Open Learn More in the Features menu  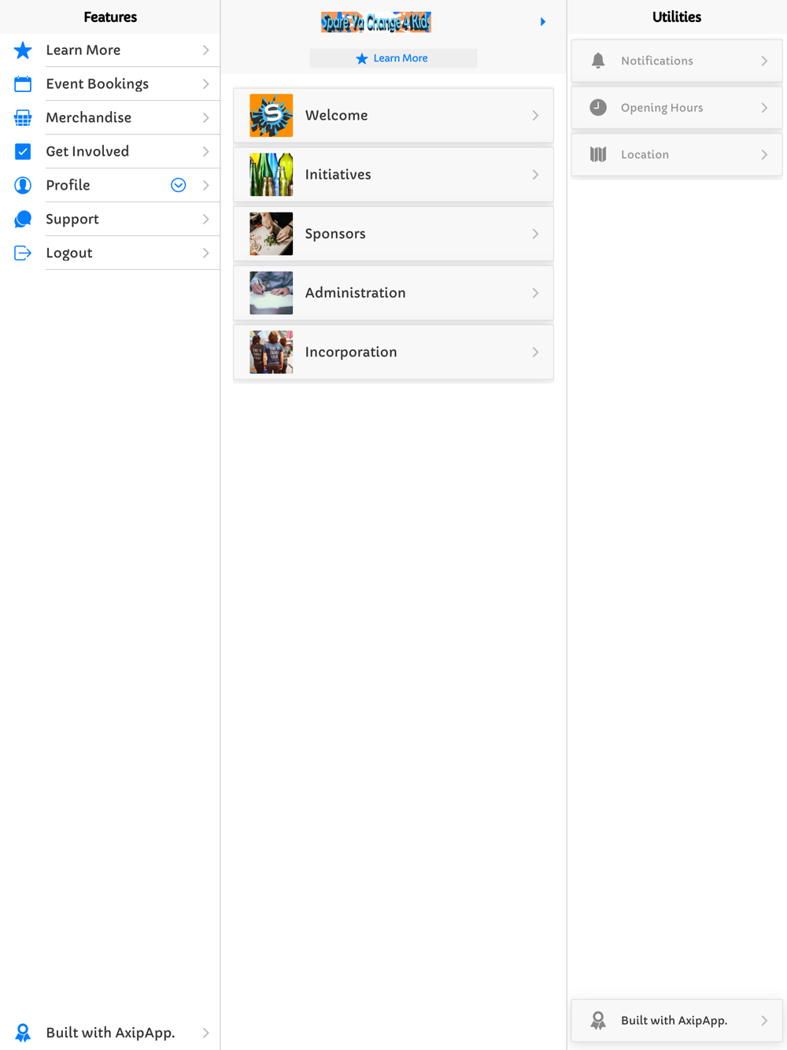coord(110,50)
